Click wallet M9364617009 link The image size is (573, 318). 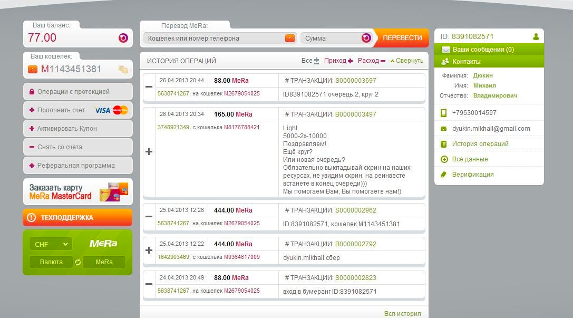click(x=242, y=257)
